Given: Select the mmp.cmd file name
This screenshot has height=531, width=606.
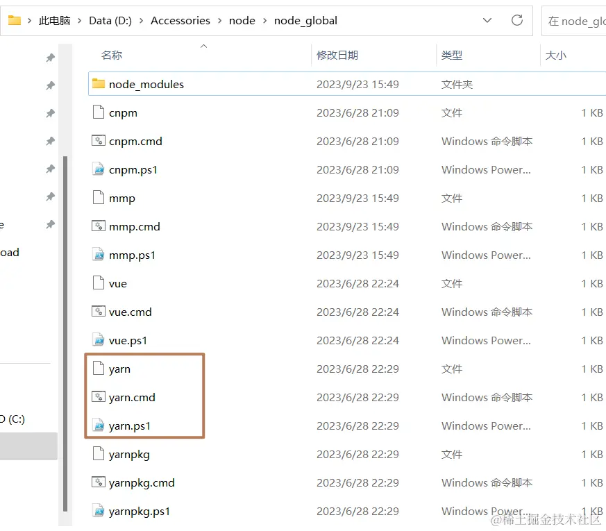Looking at the screenshot, I should click(135, 227).
